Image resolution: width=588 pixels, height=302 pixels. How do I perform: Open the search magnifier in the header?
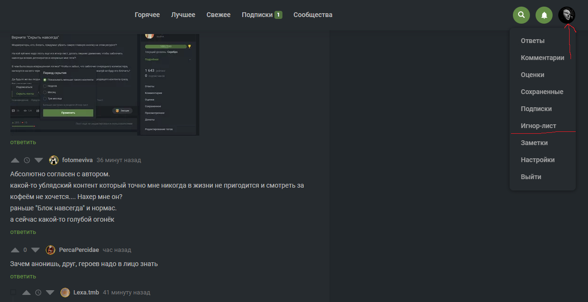coord(521,15)
